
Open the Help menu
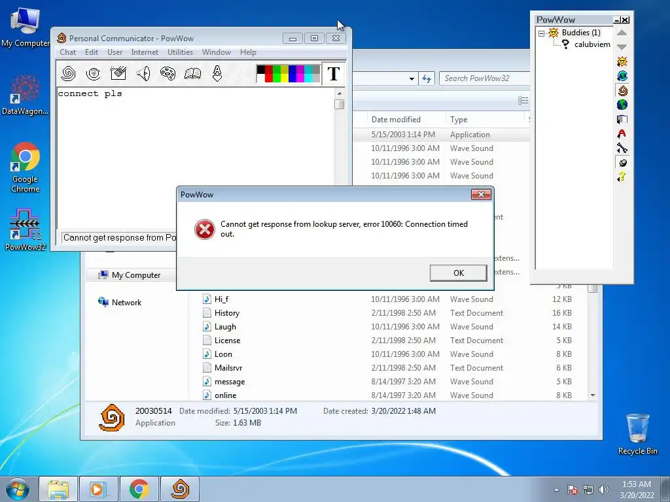(248, 52)
